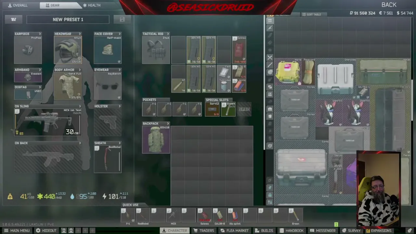The image size is (416, 234).
Task: Select the Gen4 Full body armor
Action: click(x=68, y=86)
